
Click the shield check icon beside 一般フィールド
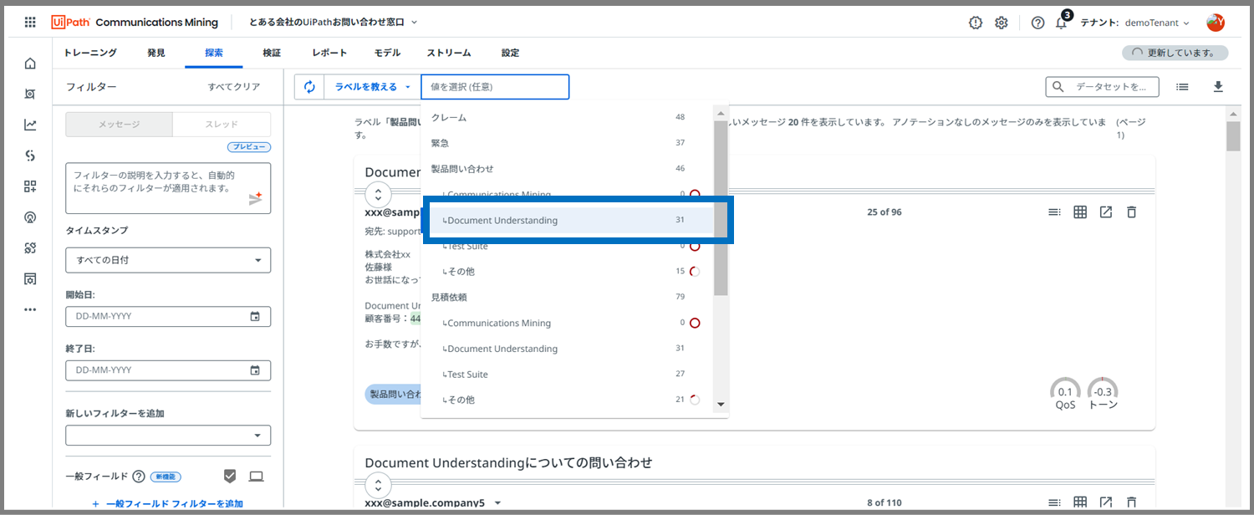[230, 477]
